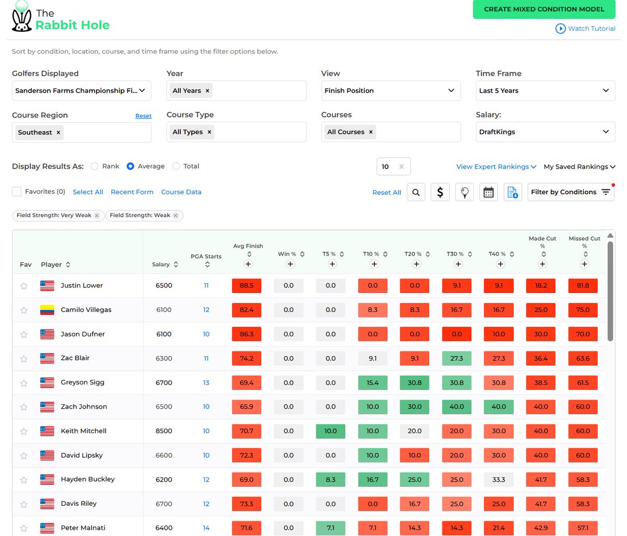The height and width of the screenshot is (536, 627).
Task: Click plus icon under T10 %
Action: (x=374, y=264)
